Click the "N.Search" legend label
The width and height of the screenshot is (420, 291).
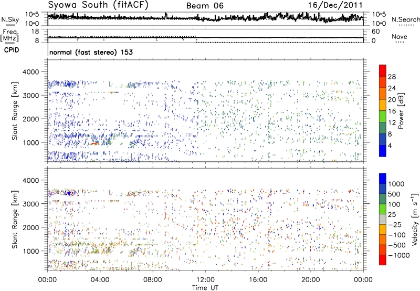coord(405,19)
